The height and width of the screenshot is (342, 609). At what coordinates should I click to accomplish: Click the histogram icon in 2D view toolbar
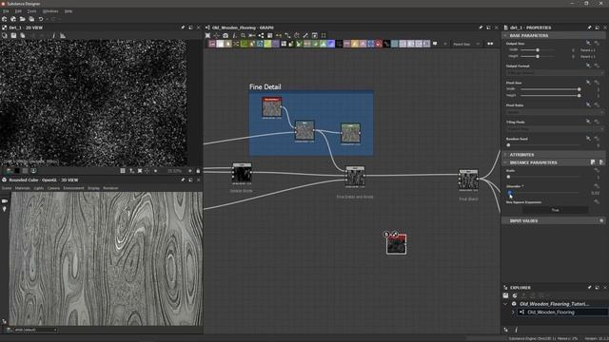click(63, 35)
